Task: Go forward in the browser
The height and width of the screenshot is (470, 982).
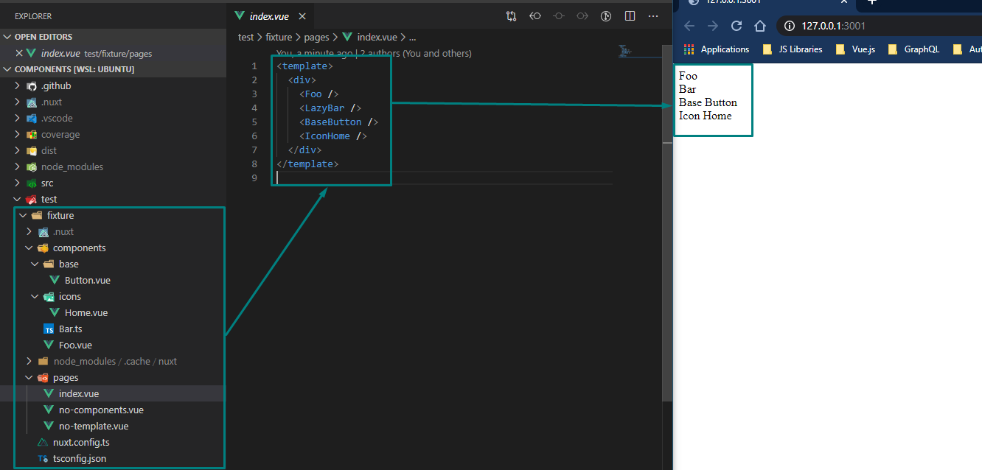Action: [x=712, y=26]
